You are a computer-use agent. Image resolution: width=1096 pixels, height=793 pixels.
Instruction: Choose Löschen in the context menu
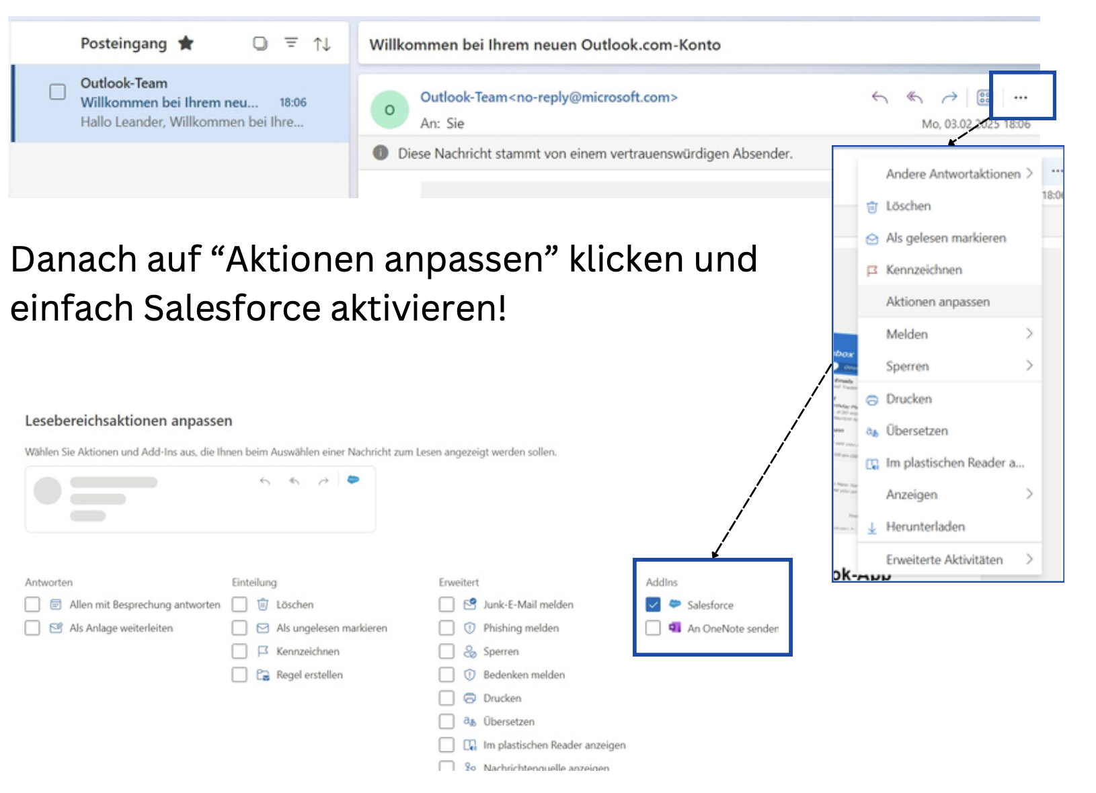point(908,206)
